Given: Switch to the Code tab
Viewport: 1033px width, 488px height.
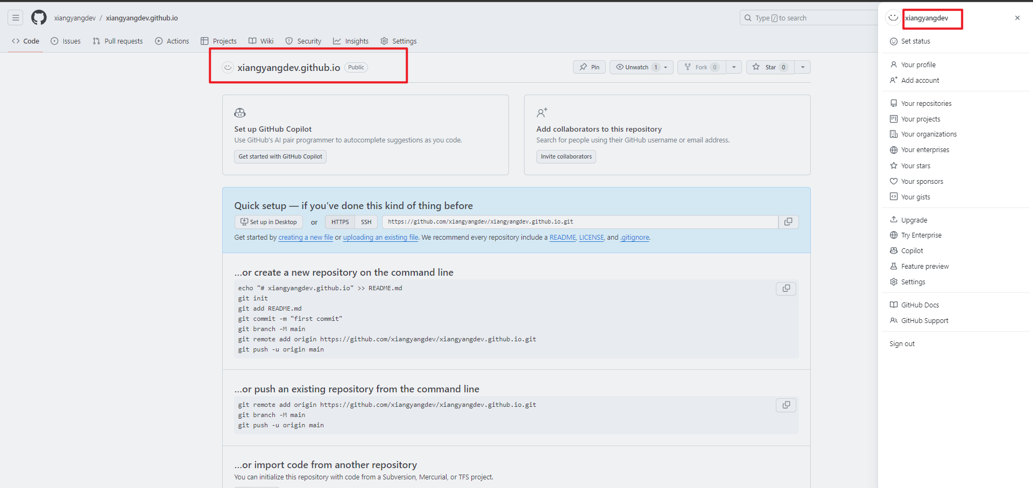Looking at the screenshot, I should [25, 41].
